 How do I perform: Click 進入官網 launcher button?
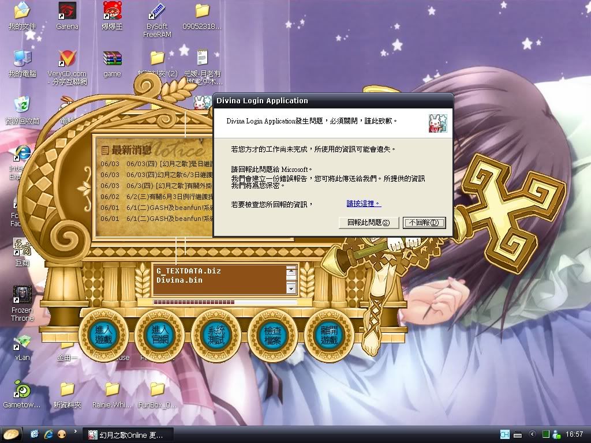click(x=159, y=335)
